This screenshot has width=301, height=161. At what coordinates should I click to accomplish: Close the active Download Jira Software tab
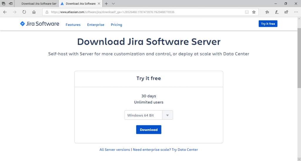point(99,4)
